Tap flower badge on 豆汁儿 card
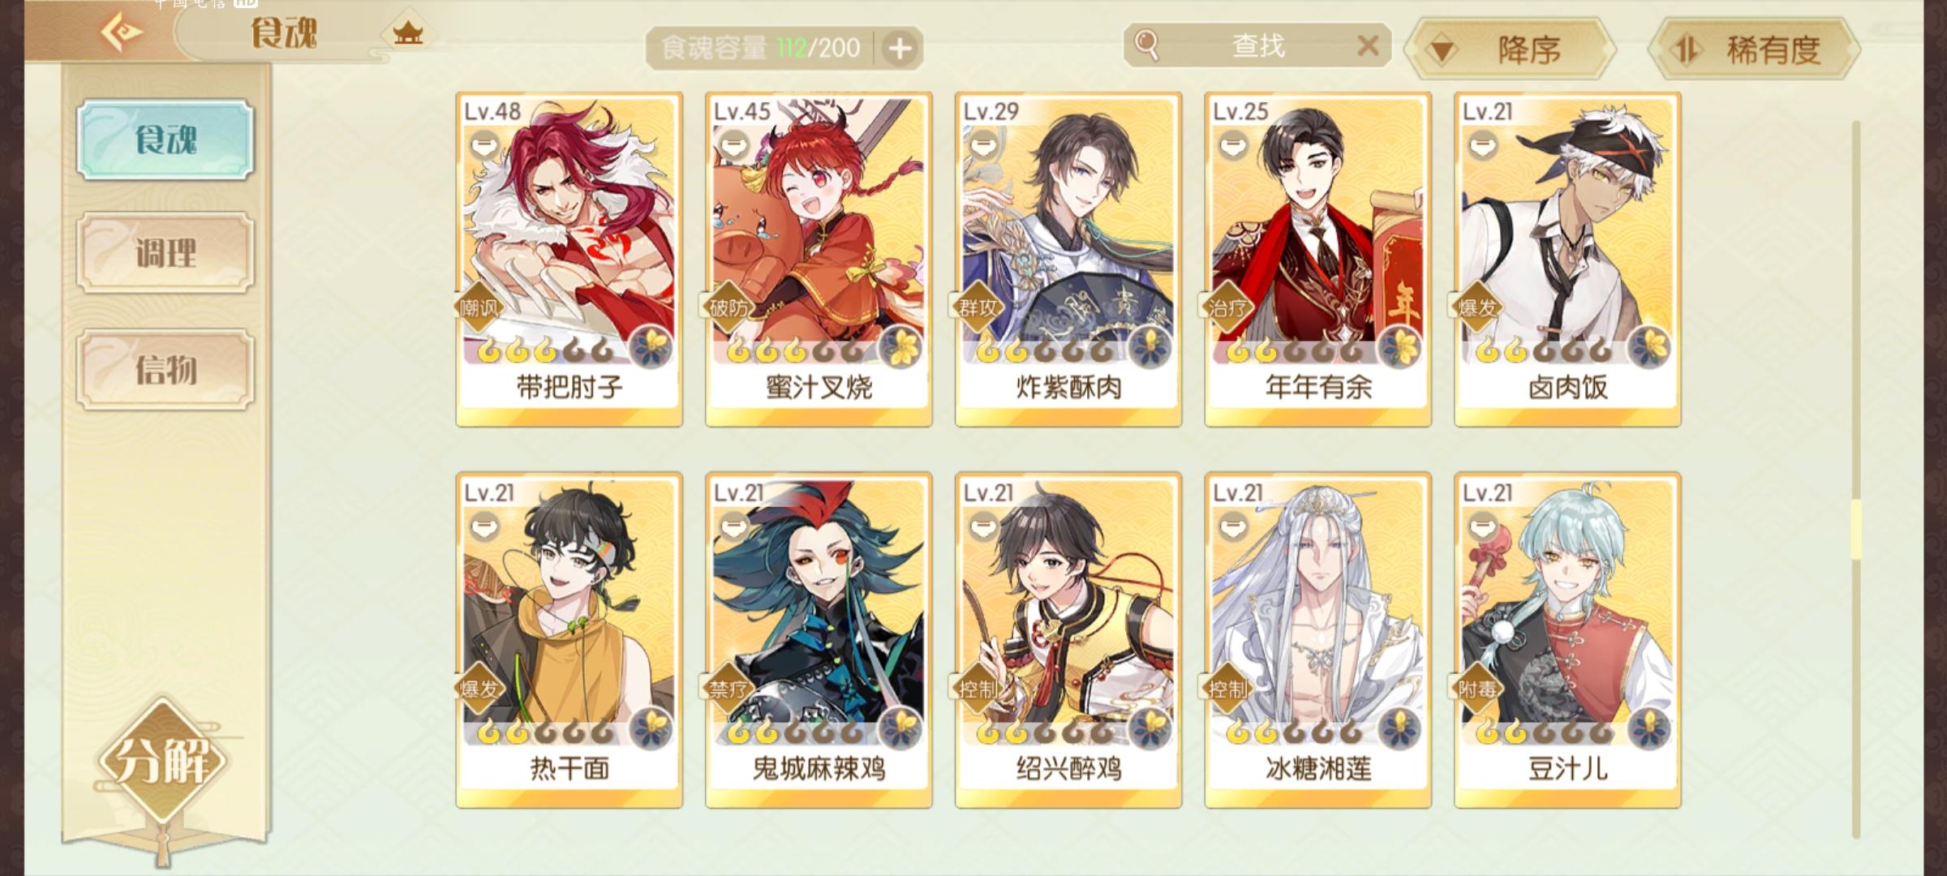This screenshot has height=876, width=1947. point(1649,728)
